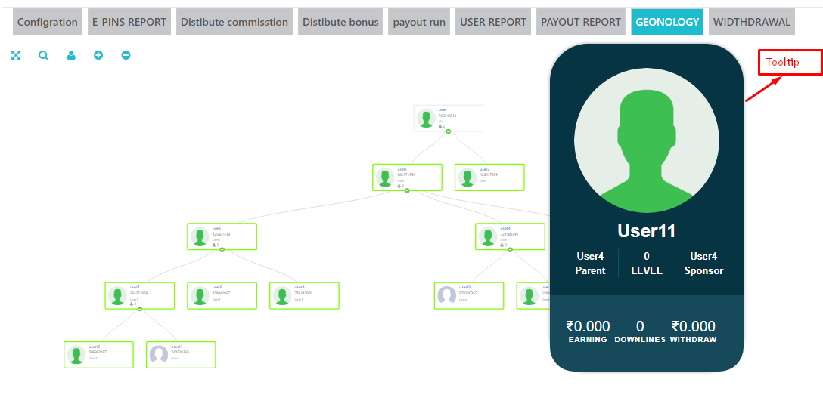
Task: Click the payout run button
Action: pos(419,22)
